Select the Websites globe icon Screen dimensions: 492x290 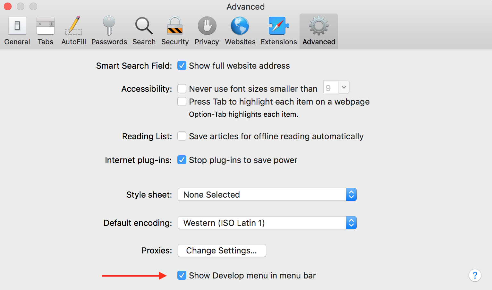pyautogui.click(x=240, y=26)
